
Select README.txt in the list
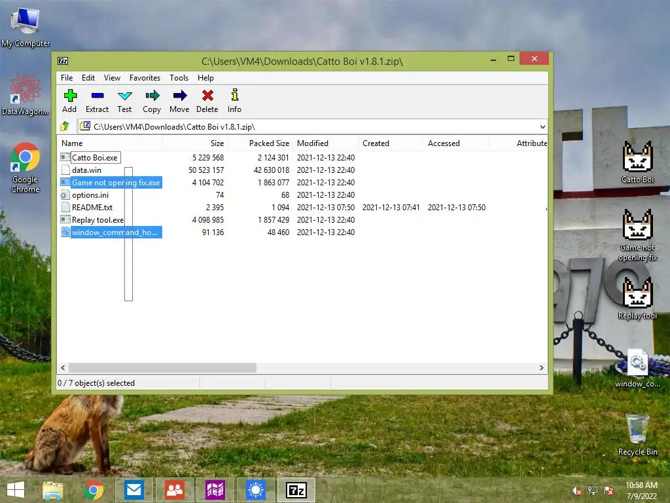point(92,207)
